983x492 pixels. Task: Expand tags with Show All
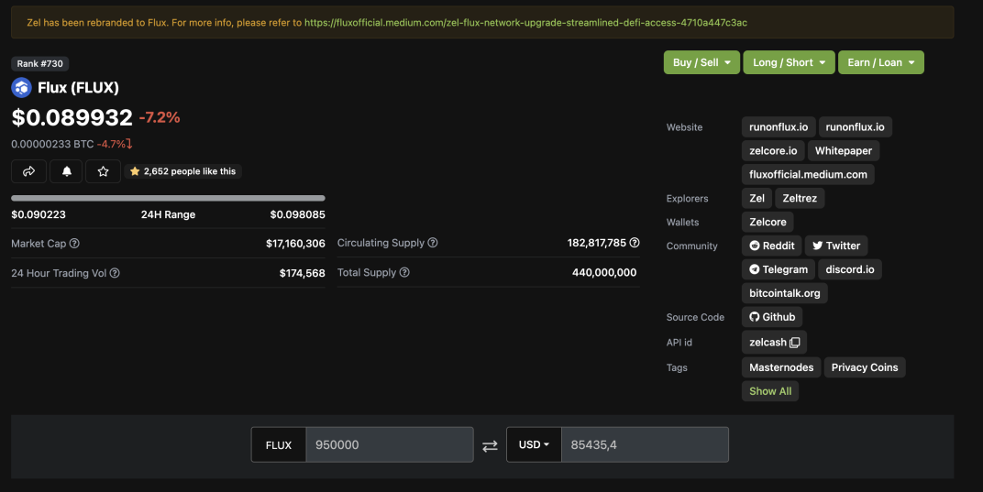(x=770, y=391)
